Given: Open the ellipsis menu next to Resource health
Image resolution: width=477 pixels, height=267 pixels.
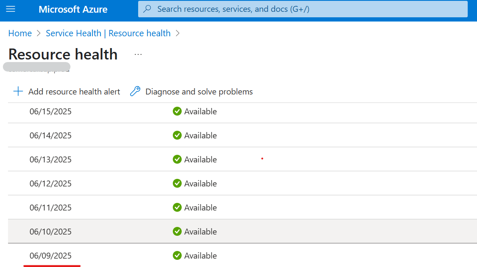Looking at the screenshot, I should 137,53.
